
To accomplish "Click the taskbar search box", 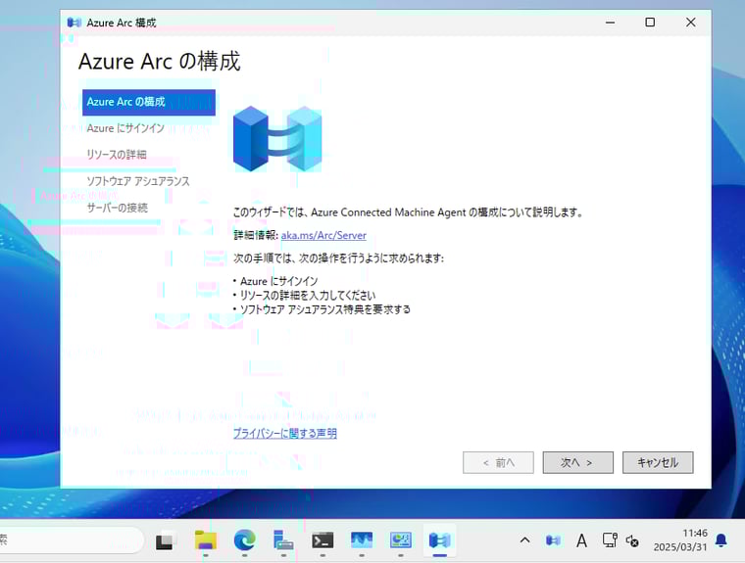I will tap(72, 540).
